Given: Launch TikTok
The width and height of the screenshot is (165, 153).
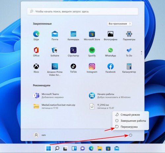Looking at the screenshot, I should coord(73,68).
